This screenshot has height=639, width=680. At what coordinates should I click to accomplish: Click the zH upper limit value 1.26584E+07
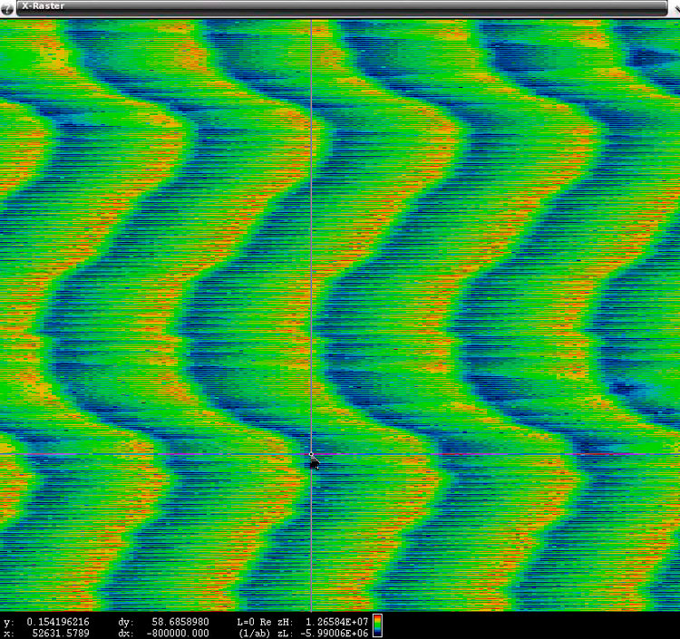tap(337, 622)
